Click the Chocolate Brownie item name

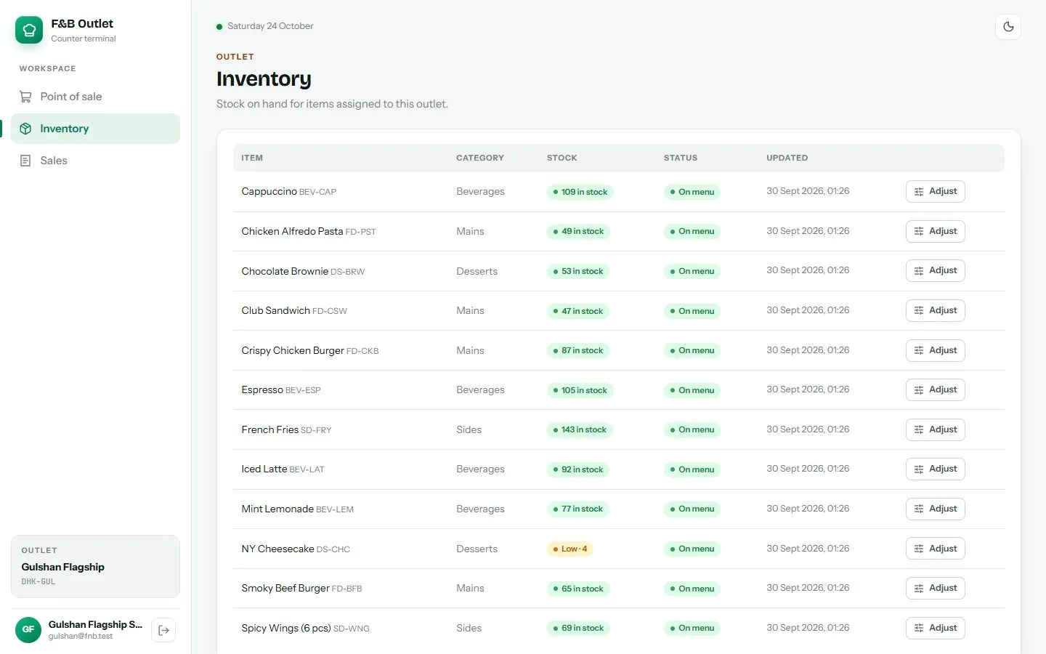click(x=285, y=271)
